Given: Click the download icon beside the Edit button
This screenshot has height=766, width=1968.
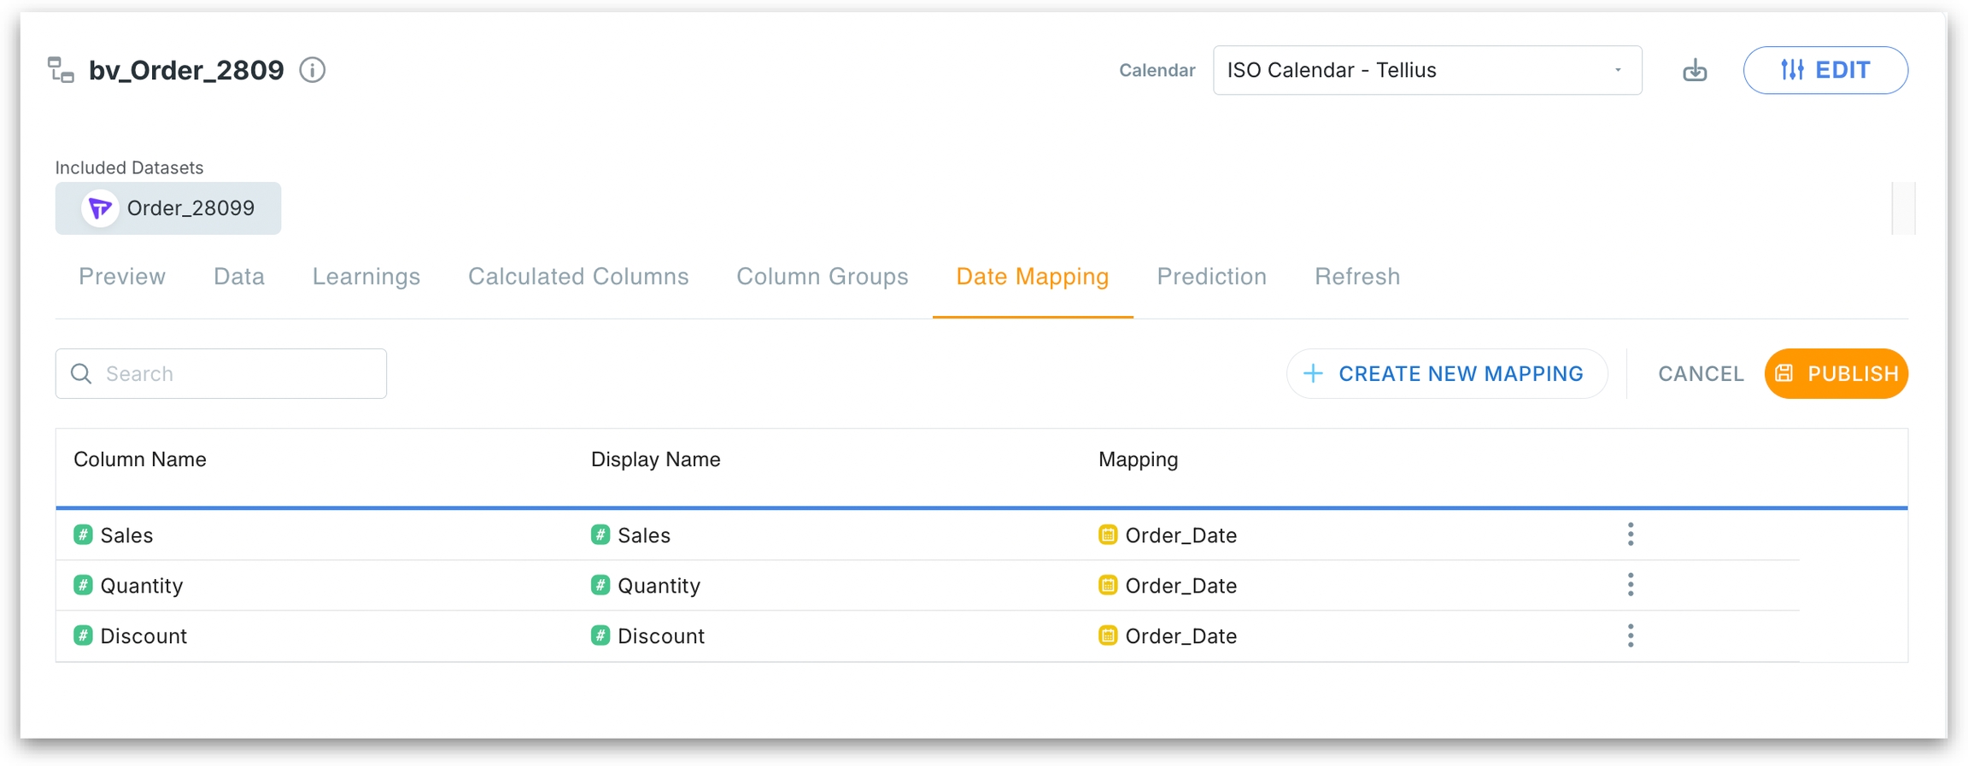Looking at the screenshot, I should [1695, 70].
